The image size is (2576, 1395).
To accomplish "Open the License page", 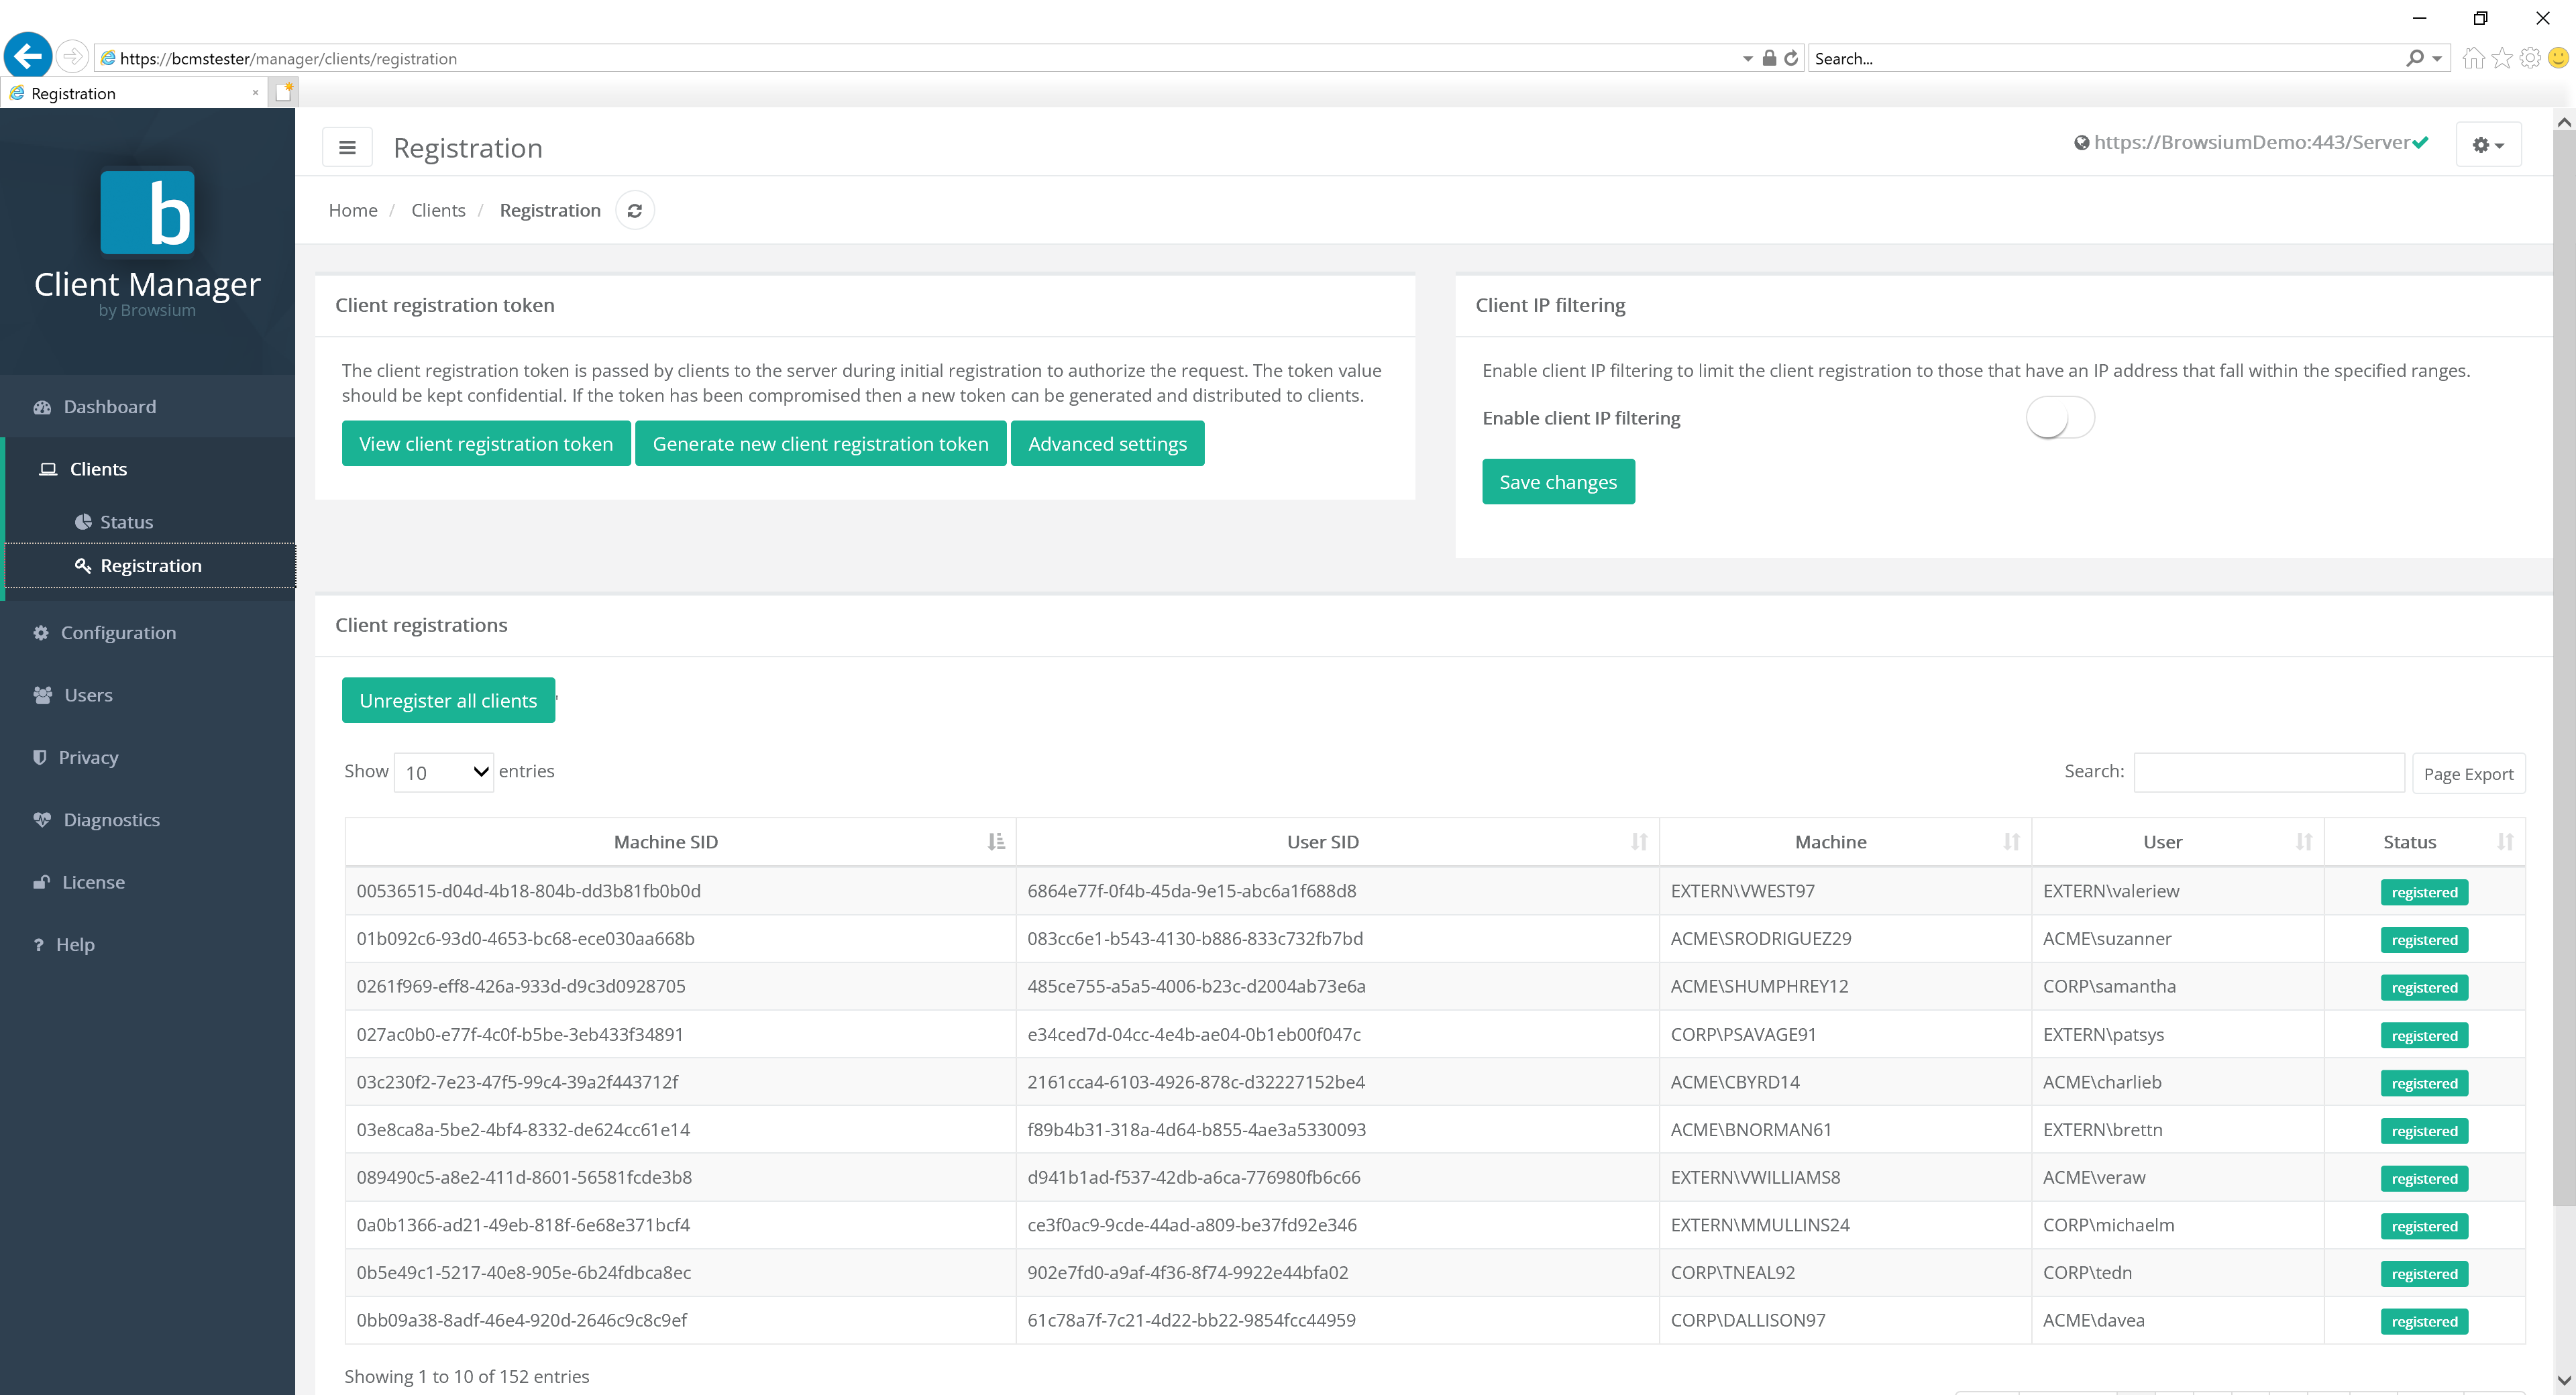I will (93, 882).
